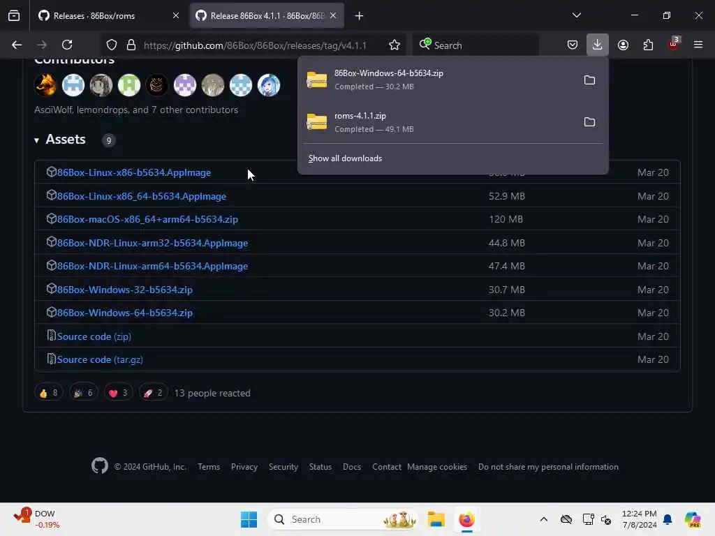The image size is (715, 536).
Task: Open notifications bell in taskbar
Action: (668, 519)
